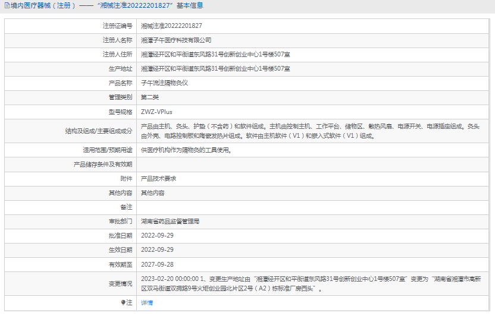Click the bullet icon beside 注 label

(x=123, y=302)
